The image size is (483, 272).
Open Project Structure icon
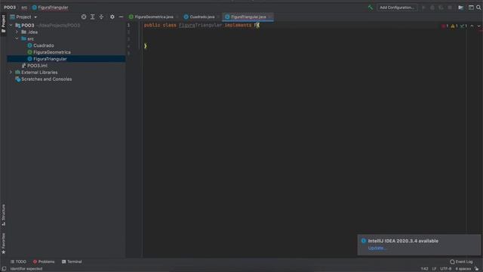click(x=461, y=8)
